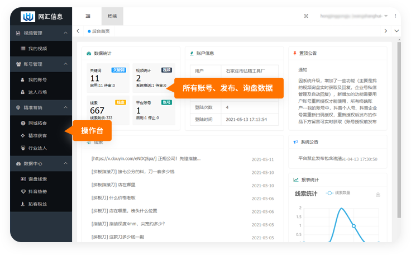Open the 线索 statistic card showing 667
Viewport: 411px width, 255px height.
108,110
